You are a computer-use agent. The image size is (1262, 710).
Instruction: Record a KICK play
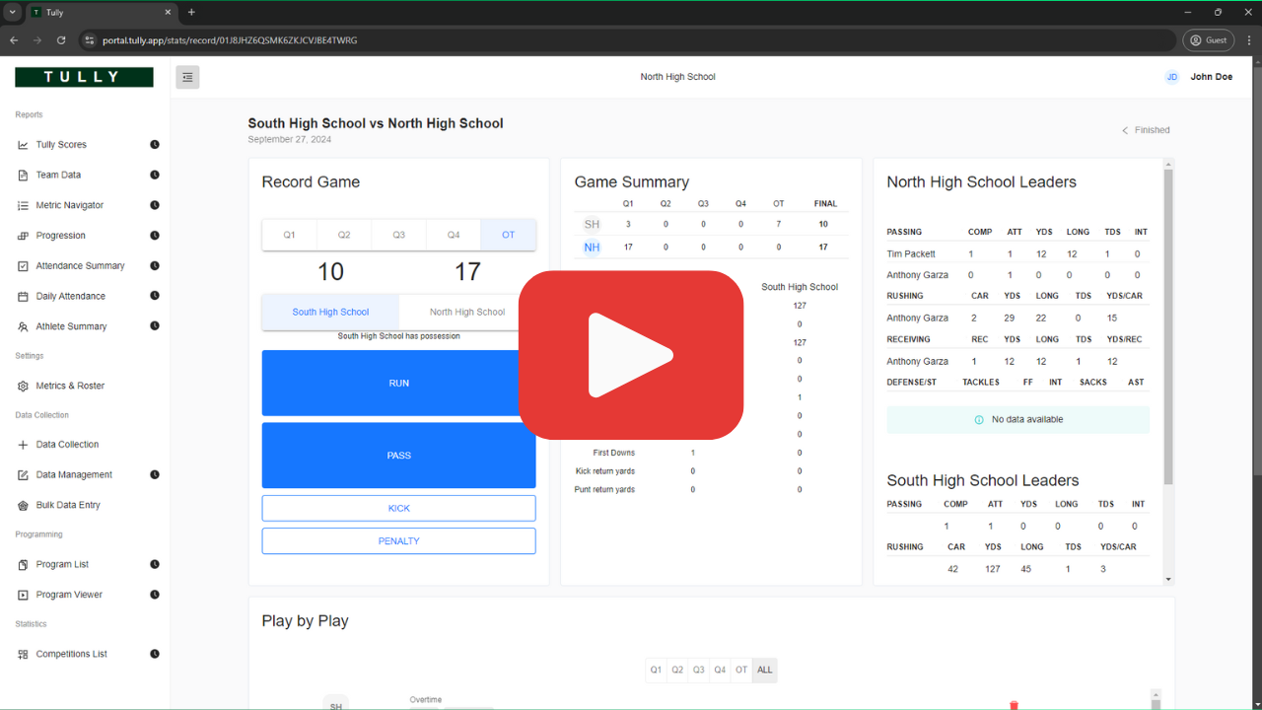(x=398, y=508)
